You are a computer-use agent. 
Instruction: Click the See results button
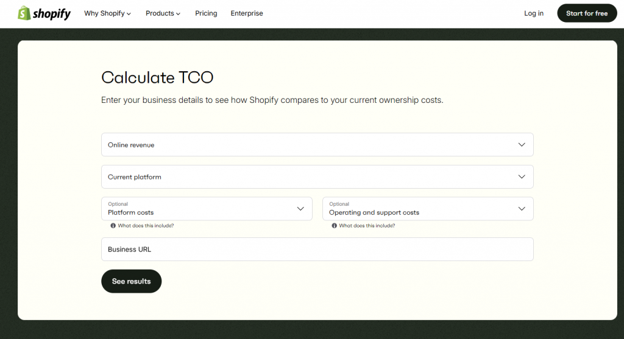pyautogui.click(x=132, y=281)
